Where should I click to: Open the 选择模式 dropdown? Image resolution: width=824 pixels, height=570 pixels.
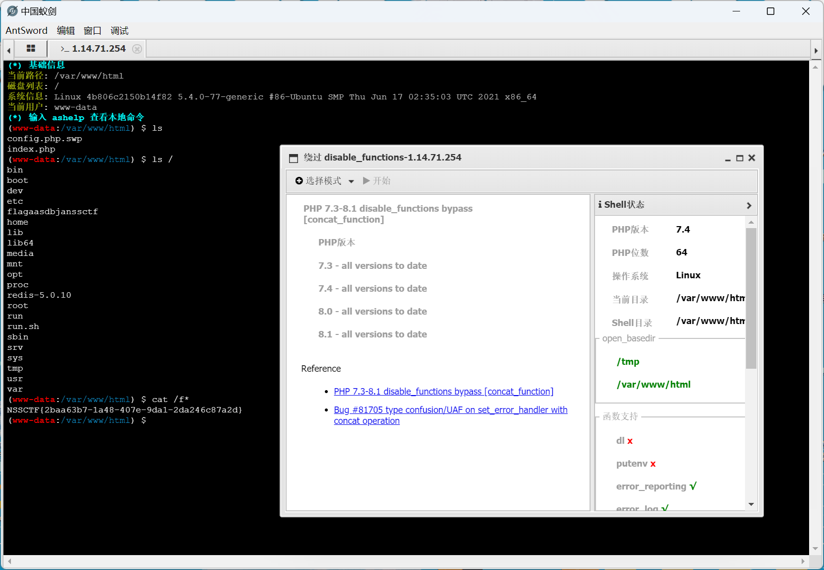pyautogui.click(x=325, y=181)
